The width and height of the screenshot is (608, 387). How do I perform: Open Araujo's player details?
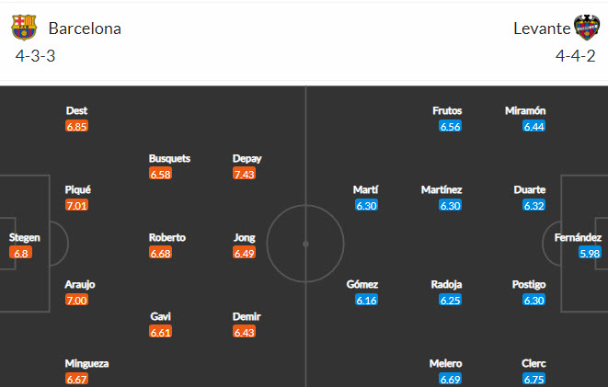click(79, 284)
